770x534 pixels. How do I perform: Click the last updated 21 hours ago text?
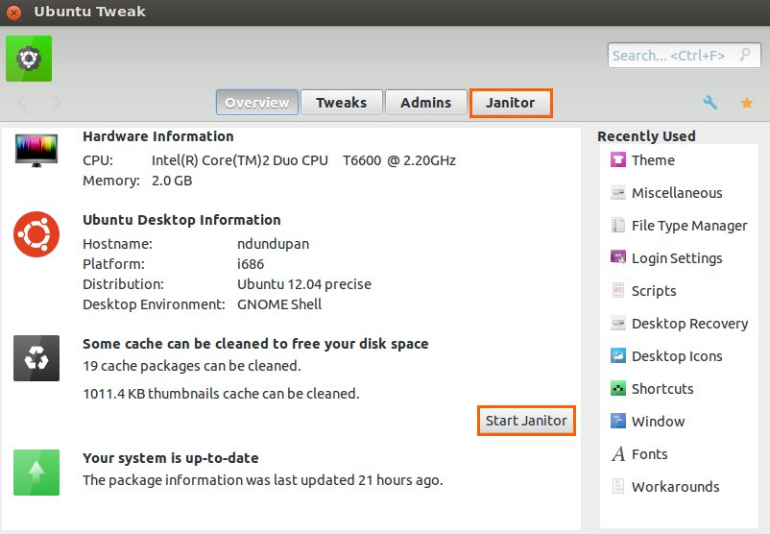(x=263, y=480)
